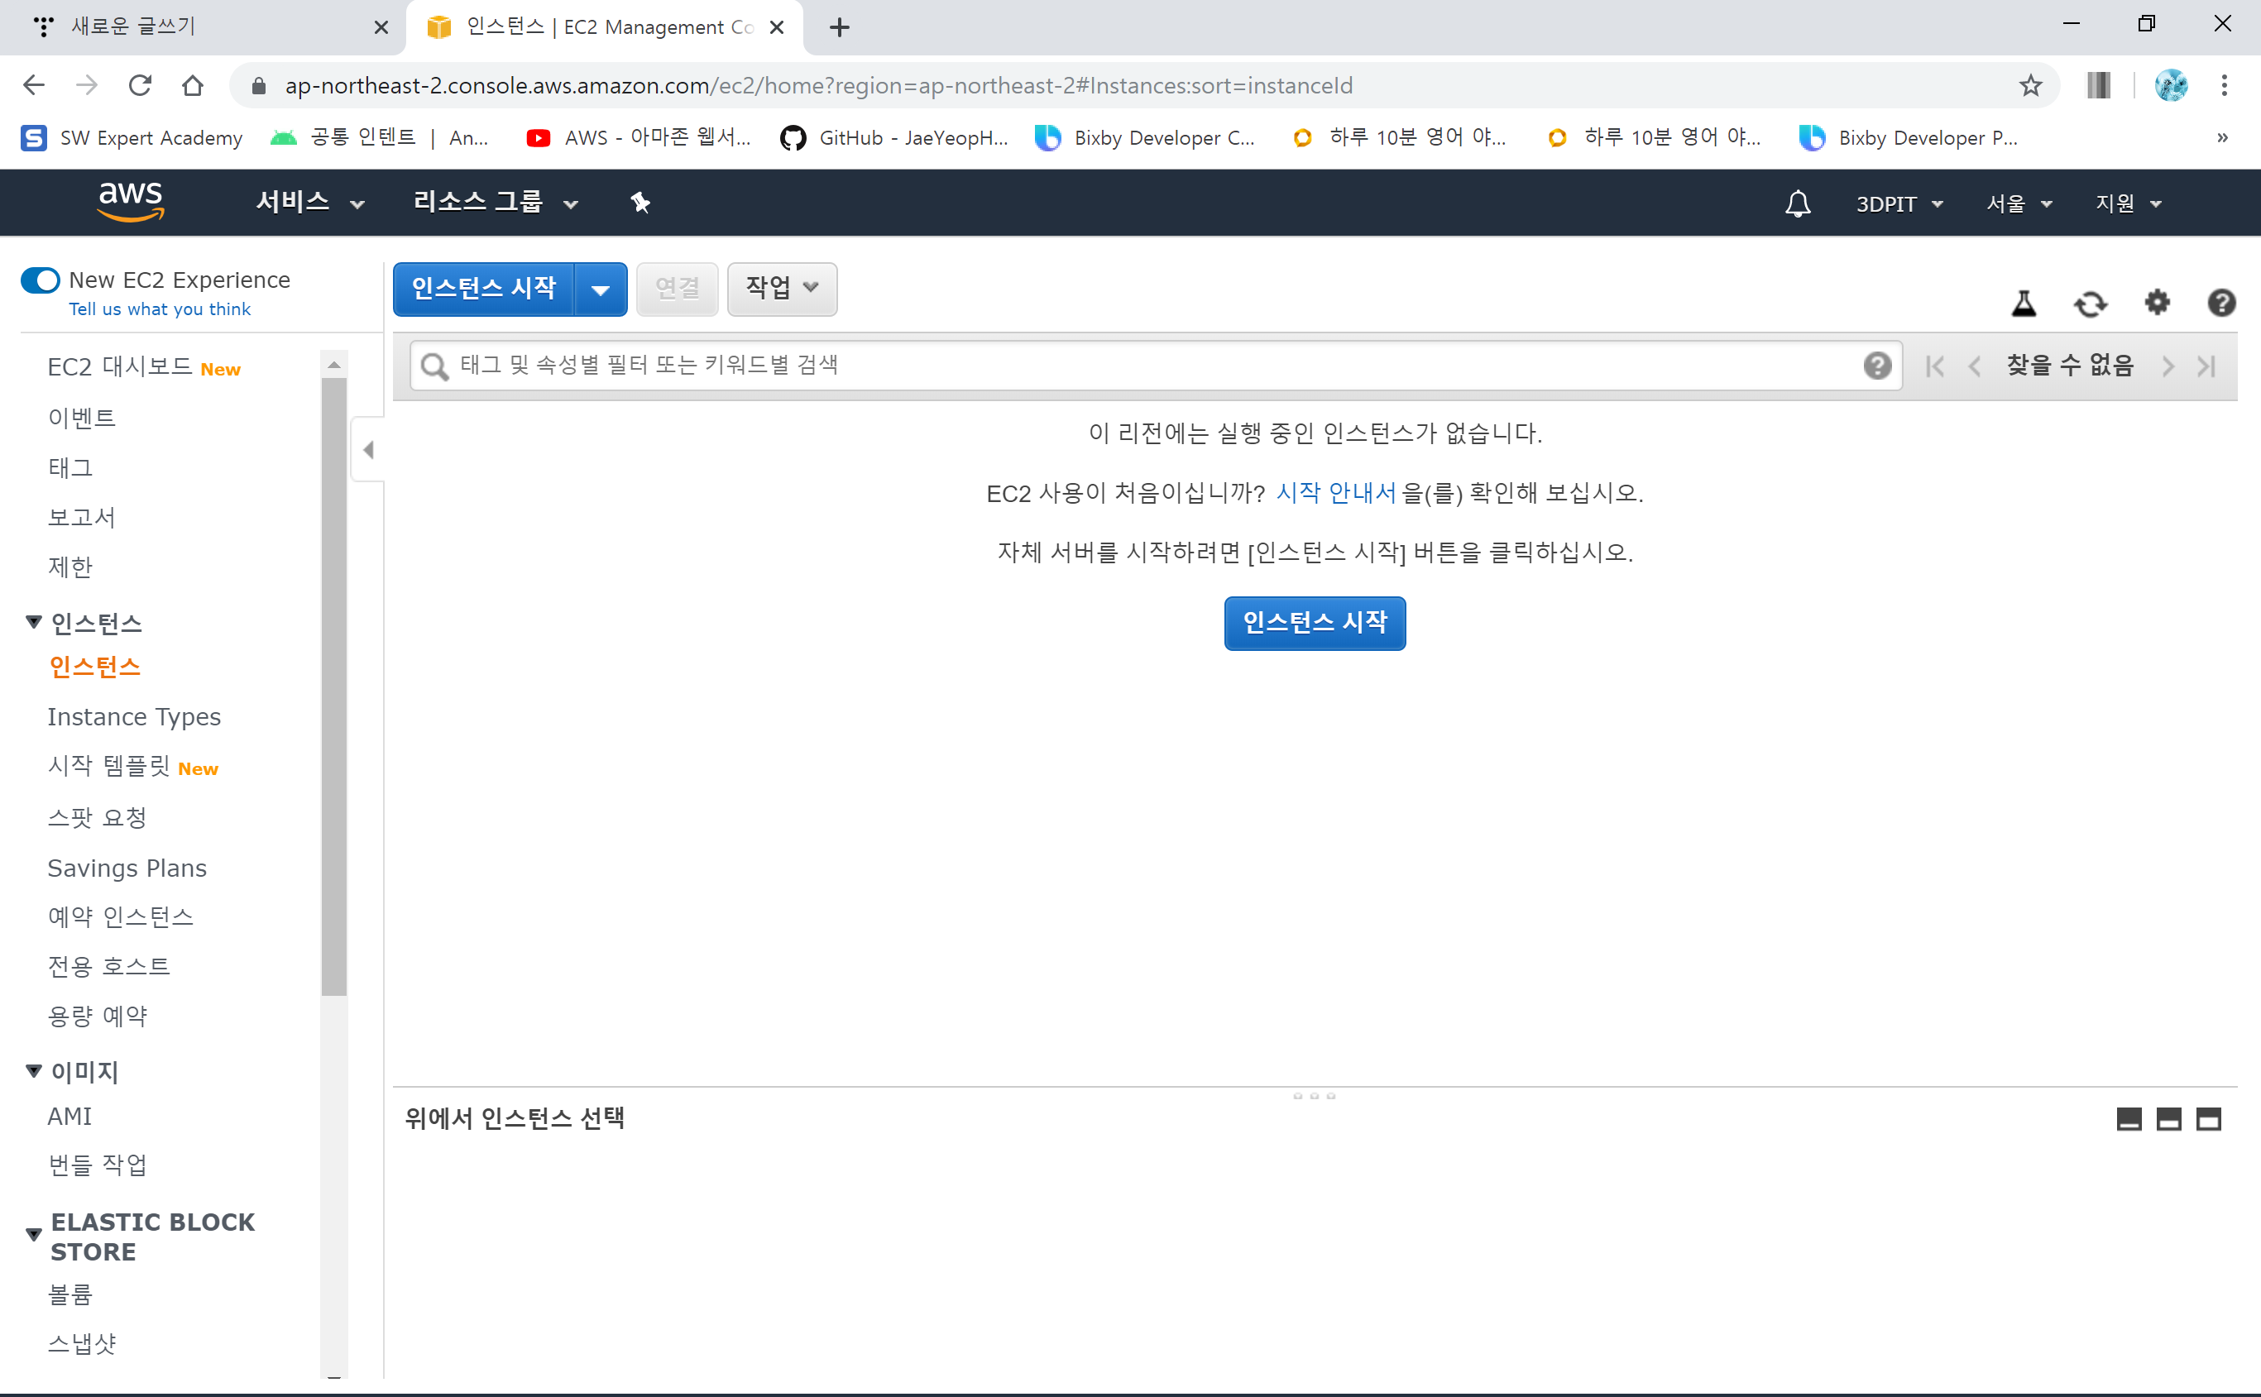2261x1397 pixels.
Task: Toggle the New EC2 Experience switch
Action: pyautogui.click(x=41, y=280)
